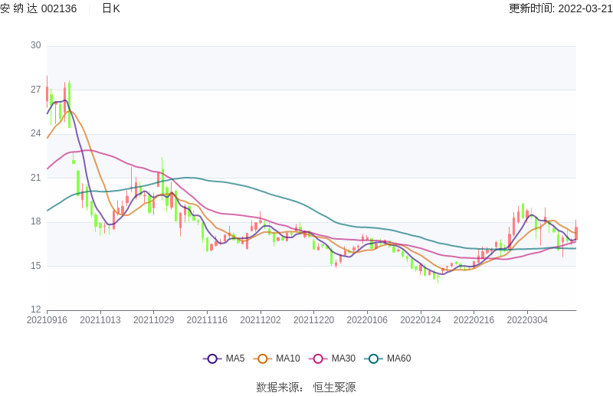The width and height of the screenshot is (613, 396).
Task: Pick the 20220304 date axis label
Action: click(527, 320)
